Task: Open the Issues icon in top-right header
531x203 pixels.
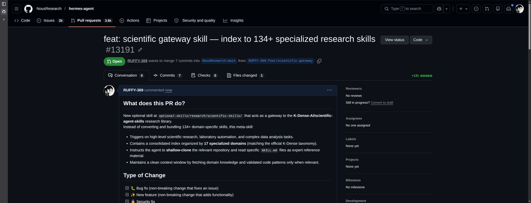Action: click(x=476, y=8)
